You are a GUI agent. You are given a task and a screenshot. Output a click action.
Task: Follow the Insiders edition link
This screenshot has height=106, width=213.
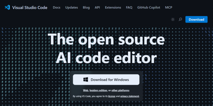(99, 91)
